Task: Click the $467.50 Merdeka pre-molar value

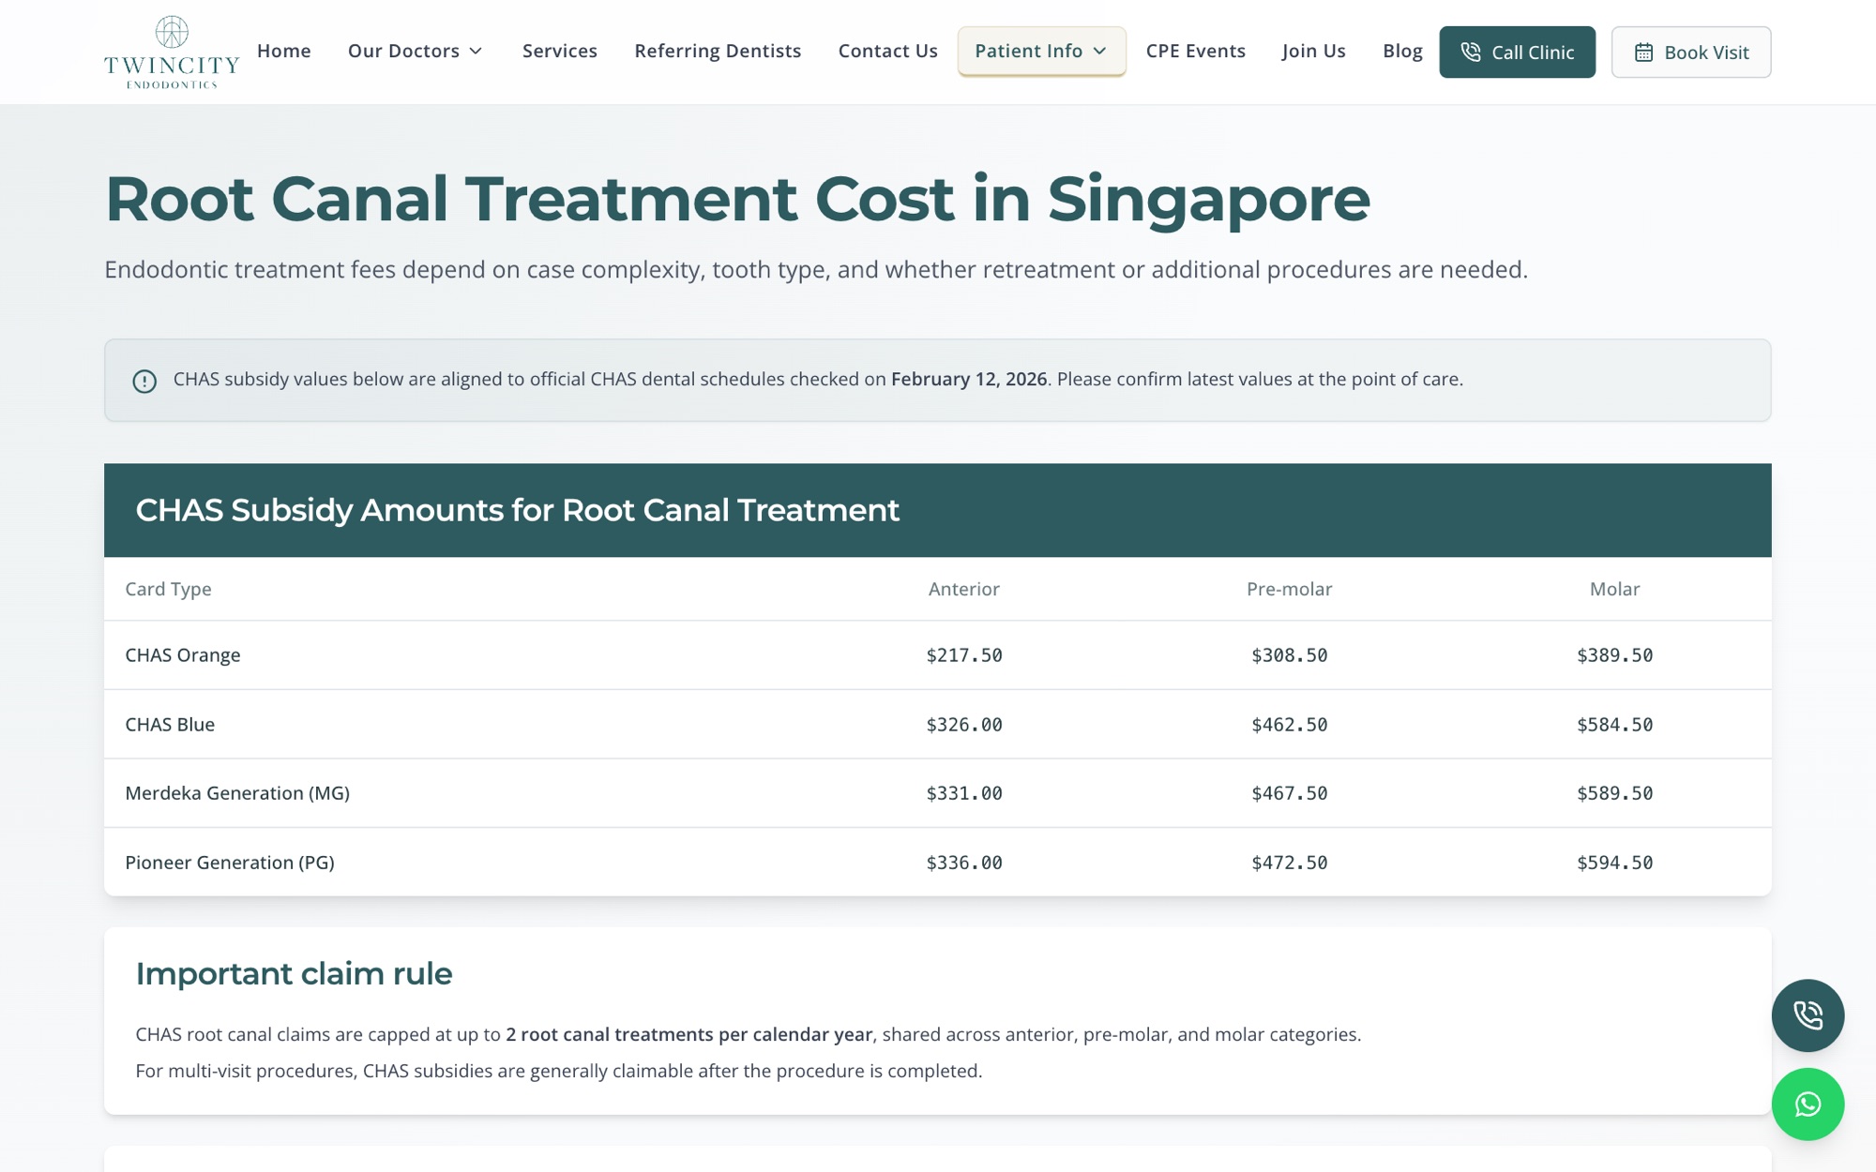Action: pyautogui.click(x=1290, y=793)
